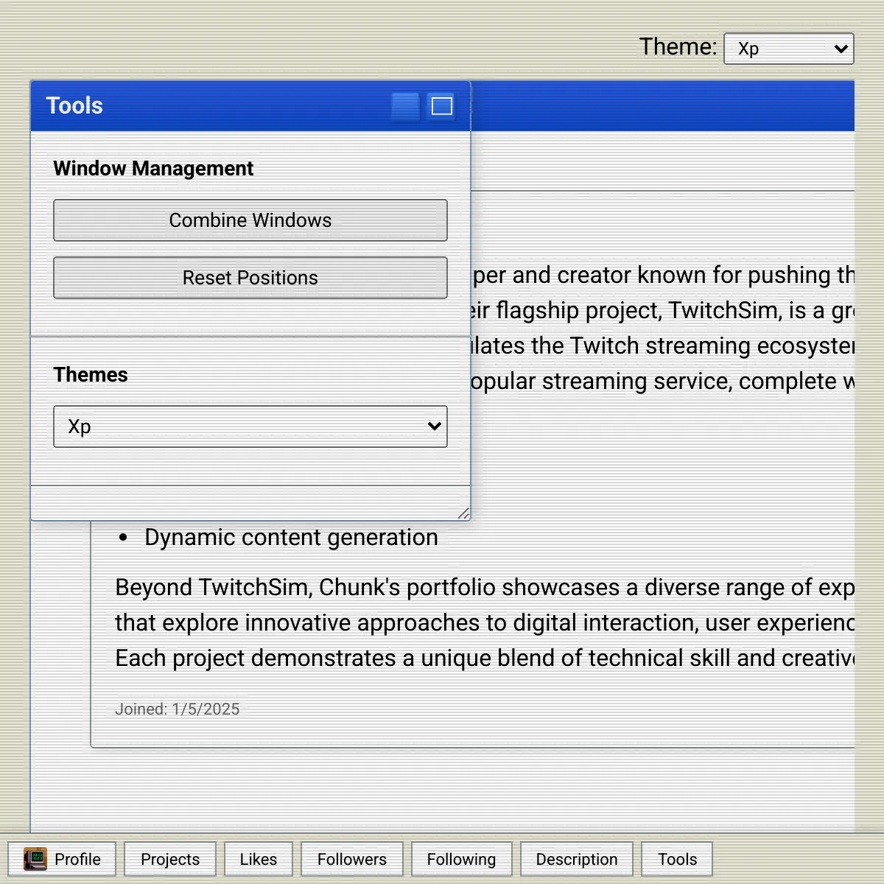Image resolution: width=884 pixels, height=884 pixels.
Task: Click the Themes section heading in Tools
Action: [91, 375]
